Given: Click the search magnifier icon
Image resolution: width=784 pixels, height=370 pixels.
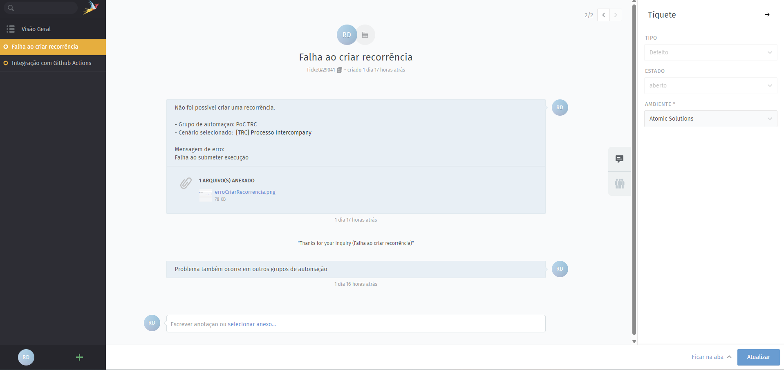Looking at the screenshot, I should click(11, 8).
